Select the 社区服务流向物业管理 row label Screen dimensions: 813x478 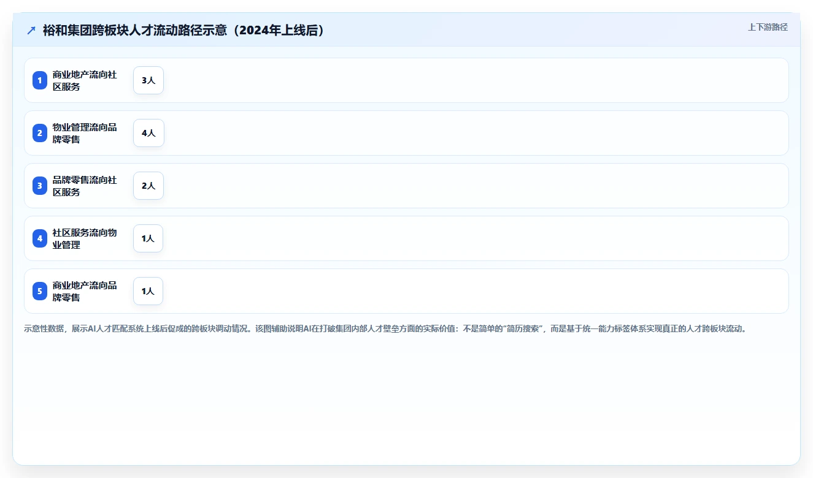tap(85, 238)
